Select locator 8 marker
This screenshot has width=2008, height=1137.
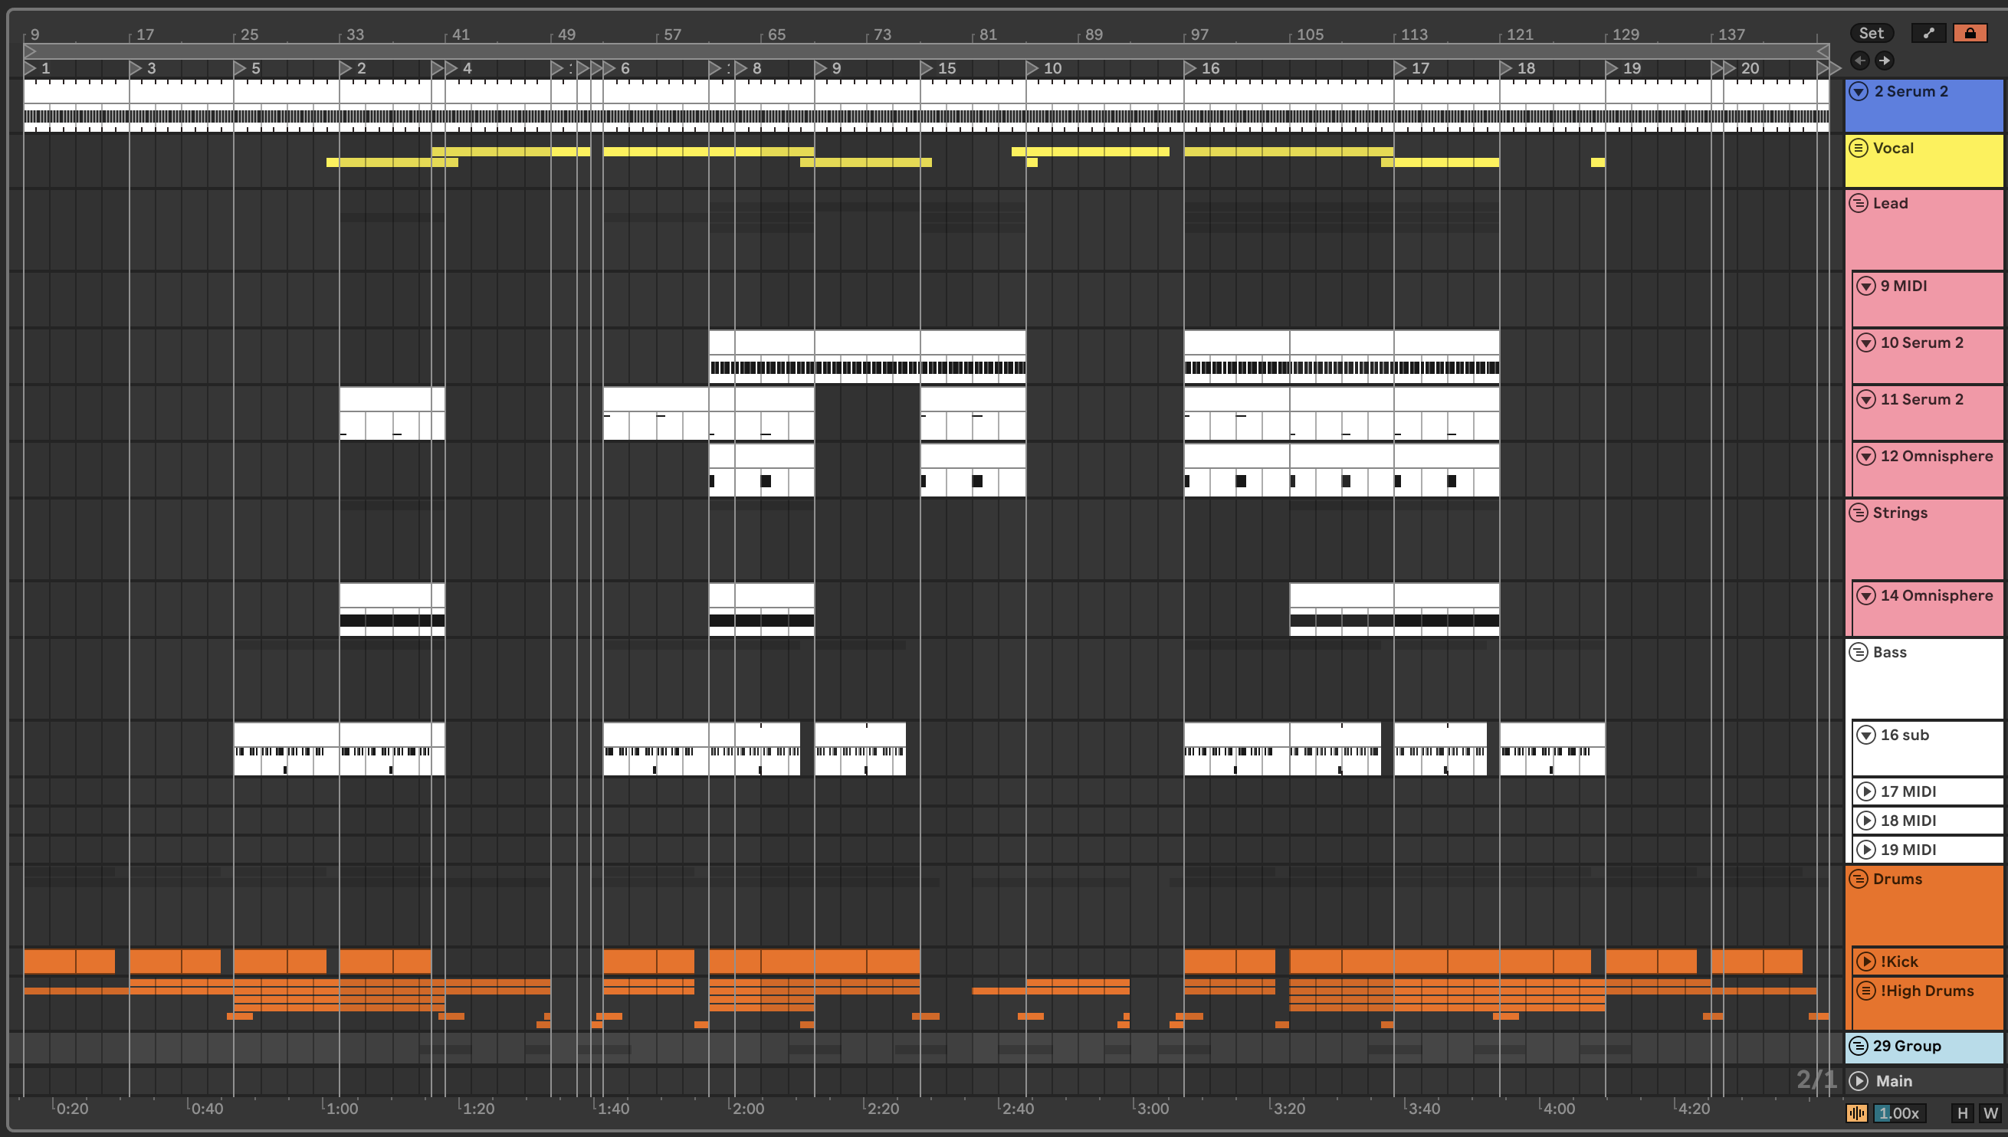(741, 68)
